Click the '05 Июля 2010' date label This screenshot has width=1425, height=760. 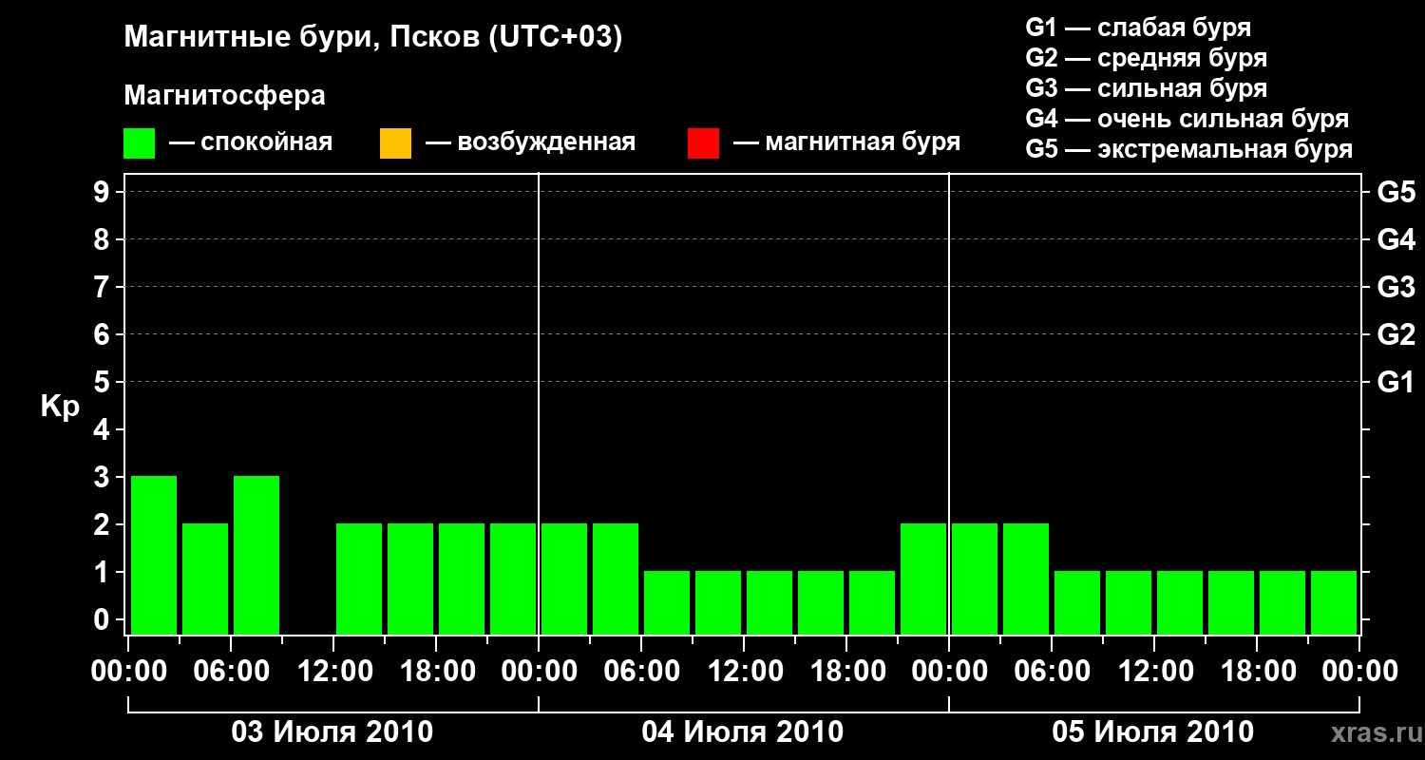click(x=1153, y=732)
